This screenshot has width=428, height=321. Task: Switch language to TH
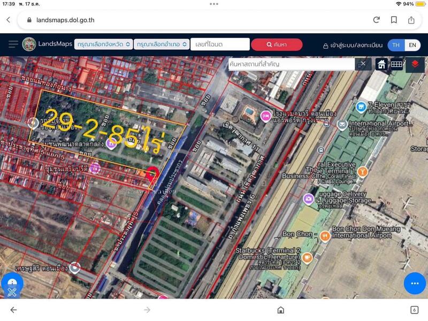tap(396, 45)
